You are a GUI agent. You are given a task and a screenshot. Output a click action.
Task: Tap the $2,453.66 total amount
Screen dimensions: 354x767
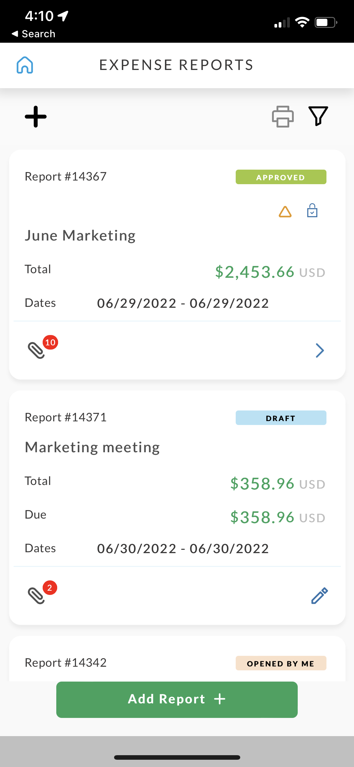pyautogui.click(x=254, y=272)
